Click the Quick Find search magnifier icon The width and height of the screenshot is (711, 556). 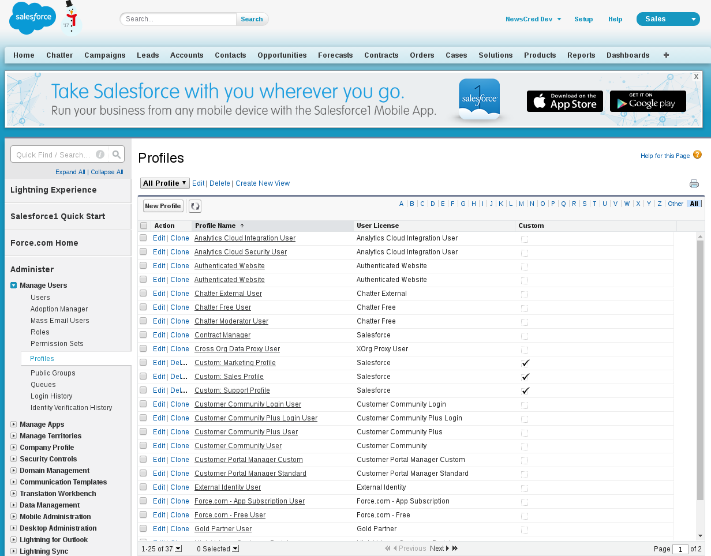pyautogui.click(x=117, y=155)
